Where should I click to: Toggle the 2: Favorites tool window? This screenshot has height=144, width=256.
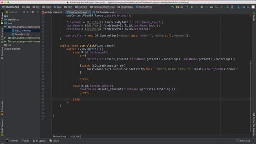(2, 108)
